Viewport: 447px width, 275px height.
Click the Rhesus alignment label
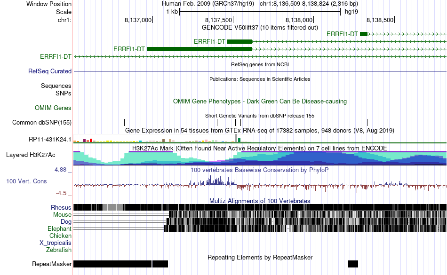[61, 207]
